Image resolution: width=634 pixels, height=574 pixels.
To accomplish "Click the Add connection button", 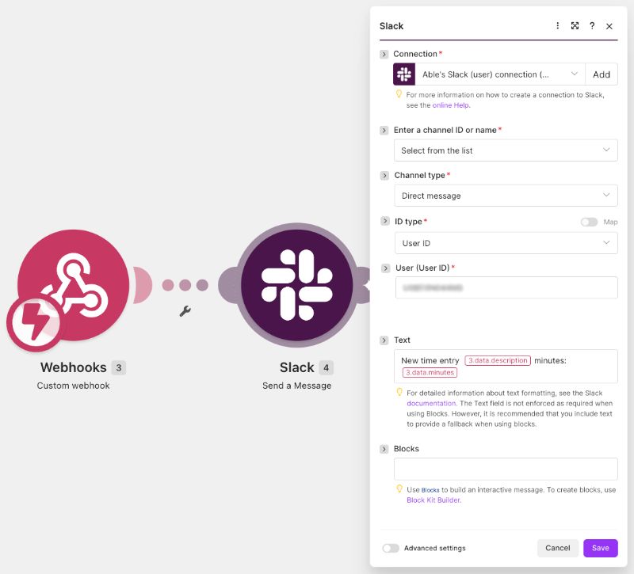I will 602,74.
